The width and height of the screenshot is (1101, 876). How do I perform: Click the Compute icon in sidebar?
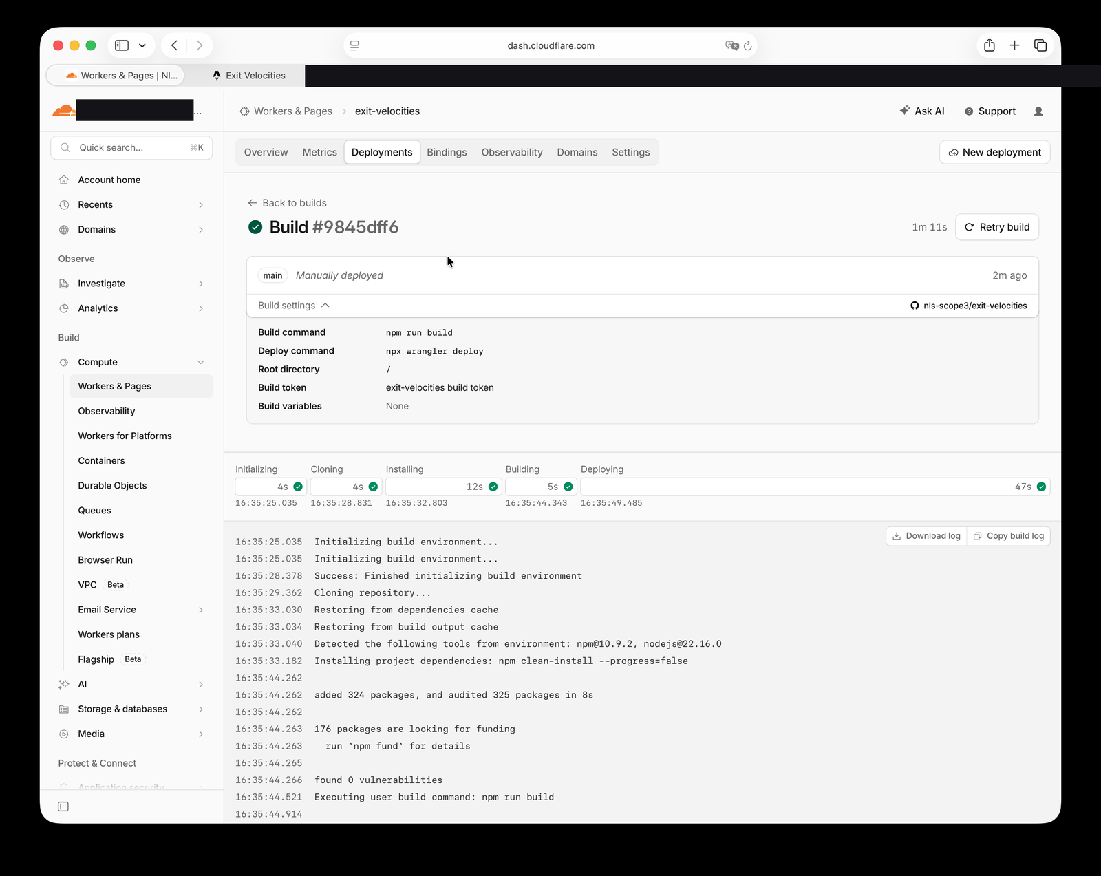[64, 362]
